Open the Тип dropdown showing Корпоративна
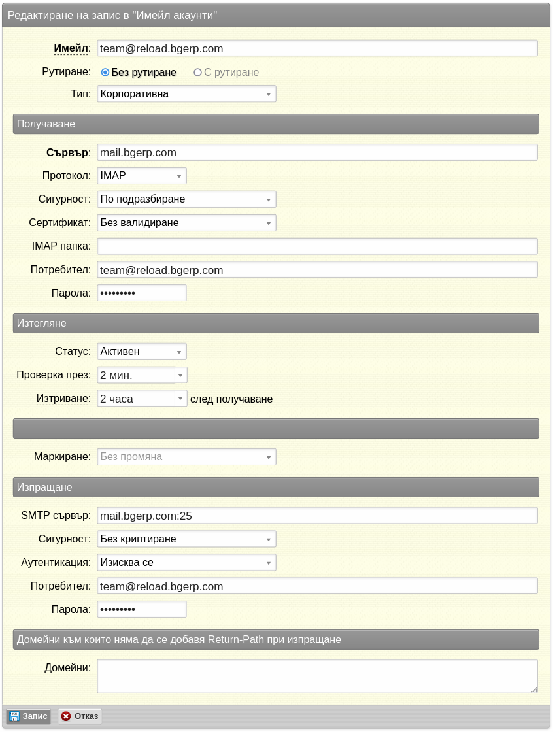Image resolution: width=553 pixels, height=732 pixels. 187,94
